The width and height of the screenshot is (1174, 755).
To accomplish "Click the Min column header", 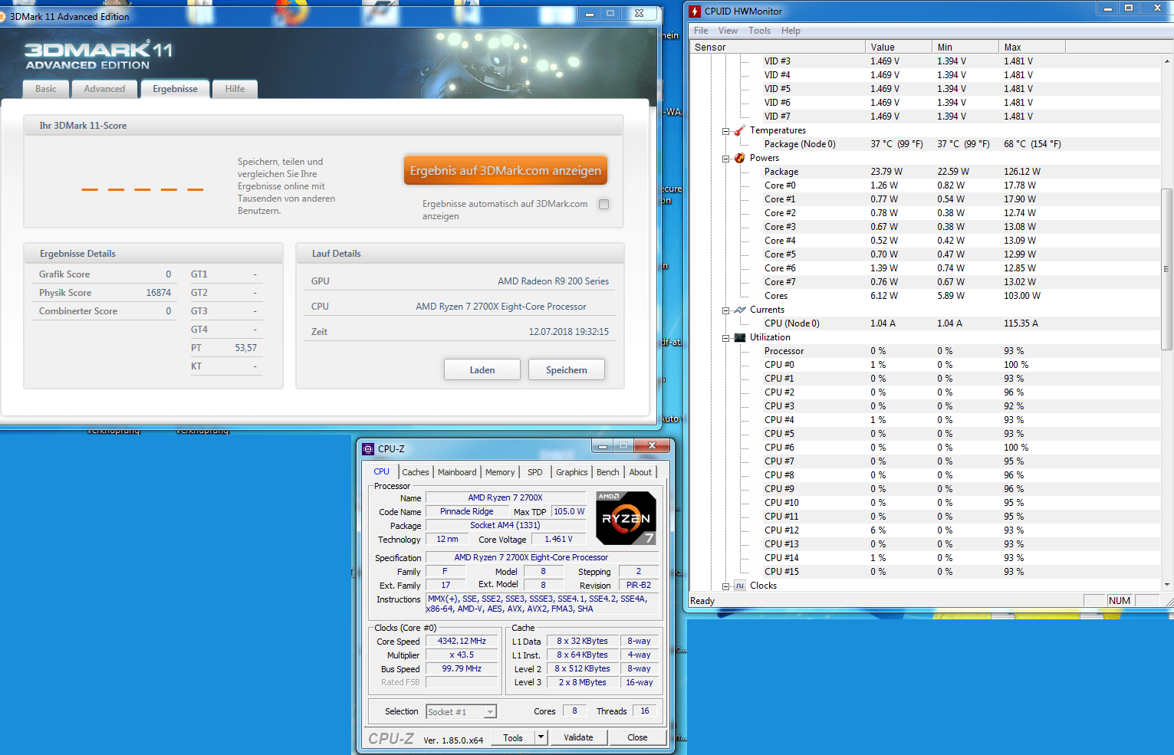I will (965, 47).
